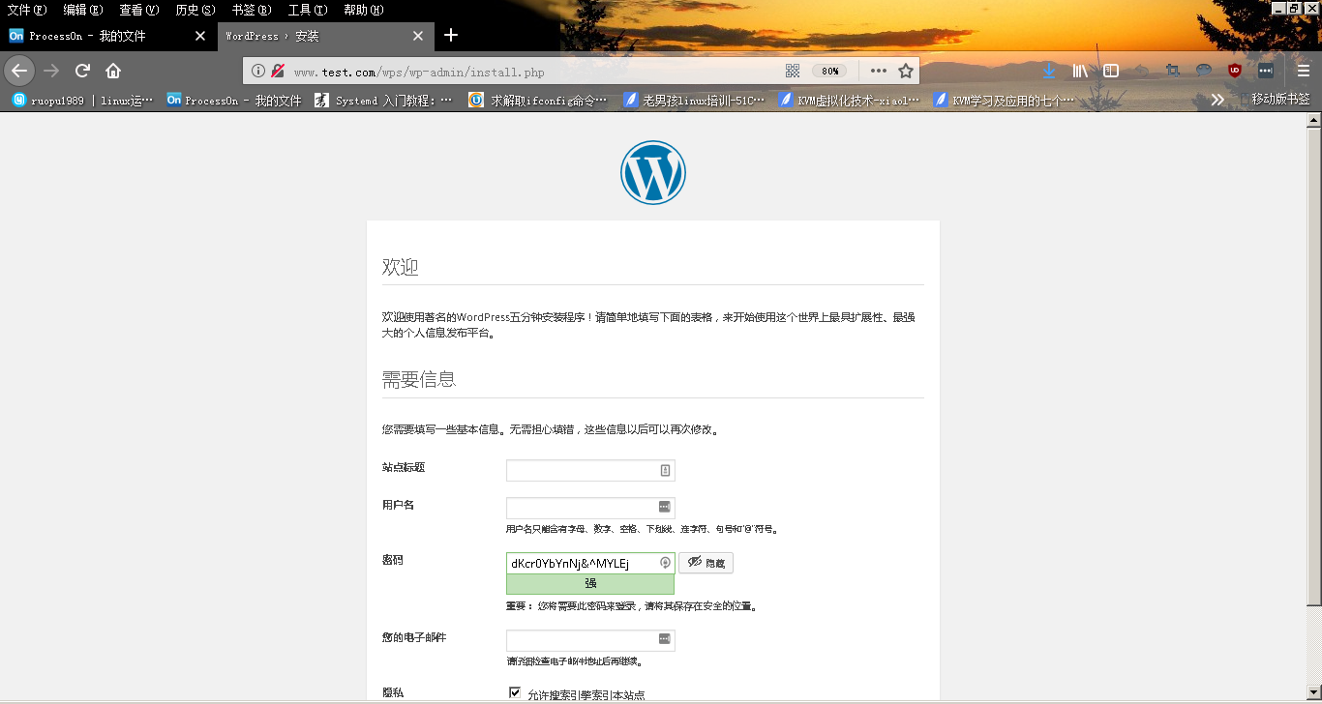Click the 隐藏 password button
Viewport: 1322px width, 704px height.
(x=706, y=563)
